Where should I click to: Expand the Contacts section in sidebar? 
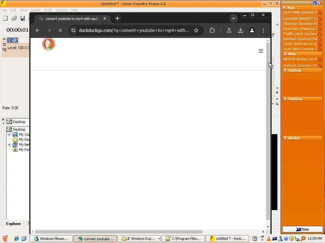pos(285,99)
